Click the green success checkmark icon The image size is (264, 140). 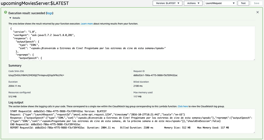pyautogui.click(x=6, y=13)
